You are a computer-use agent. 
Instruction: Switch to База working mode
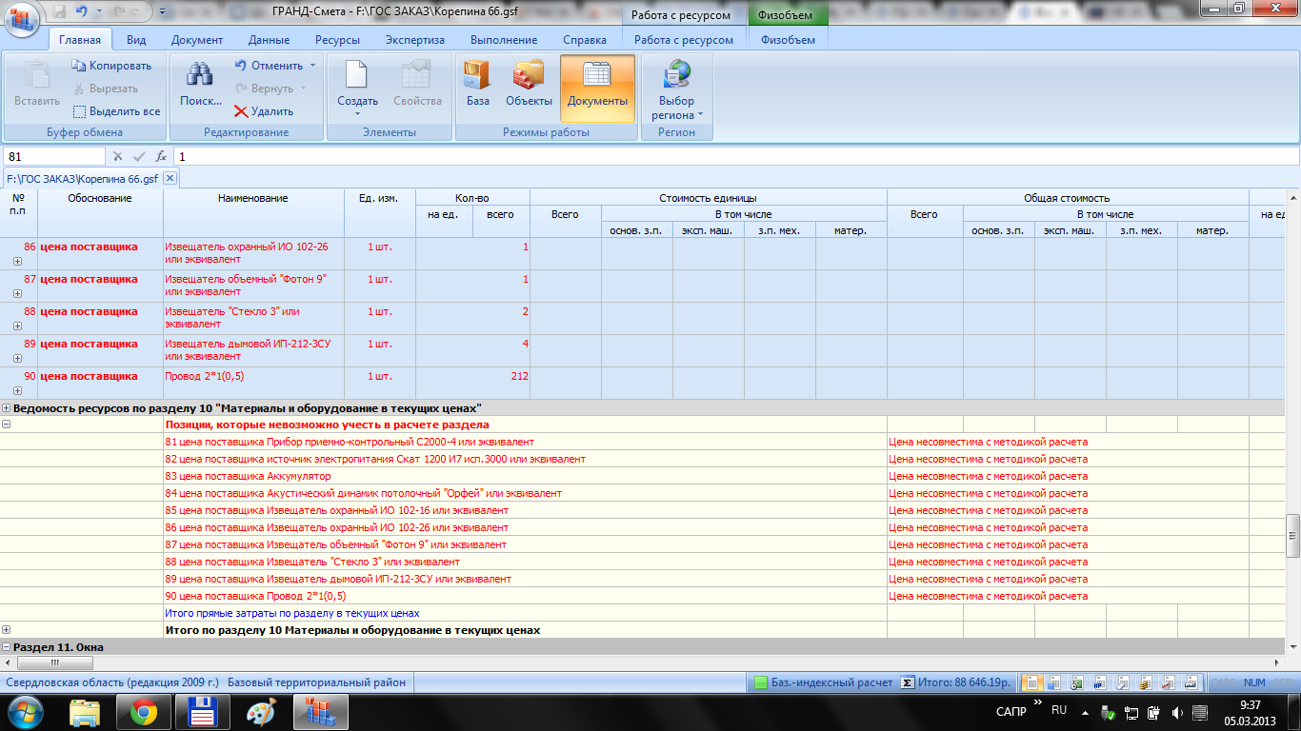tap(478, 84)
